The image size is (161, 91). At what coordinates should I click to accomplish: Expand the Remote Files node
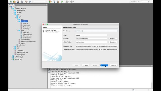[11, 60]
